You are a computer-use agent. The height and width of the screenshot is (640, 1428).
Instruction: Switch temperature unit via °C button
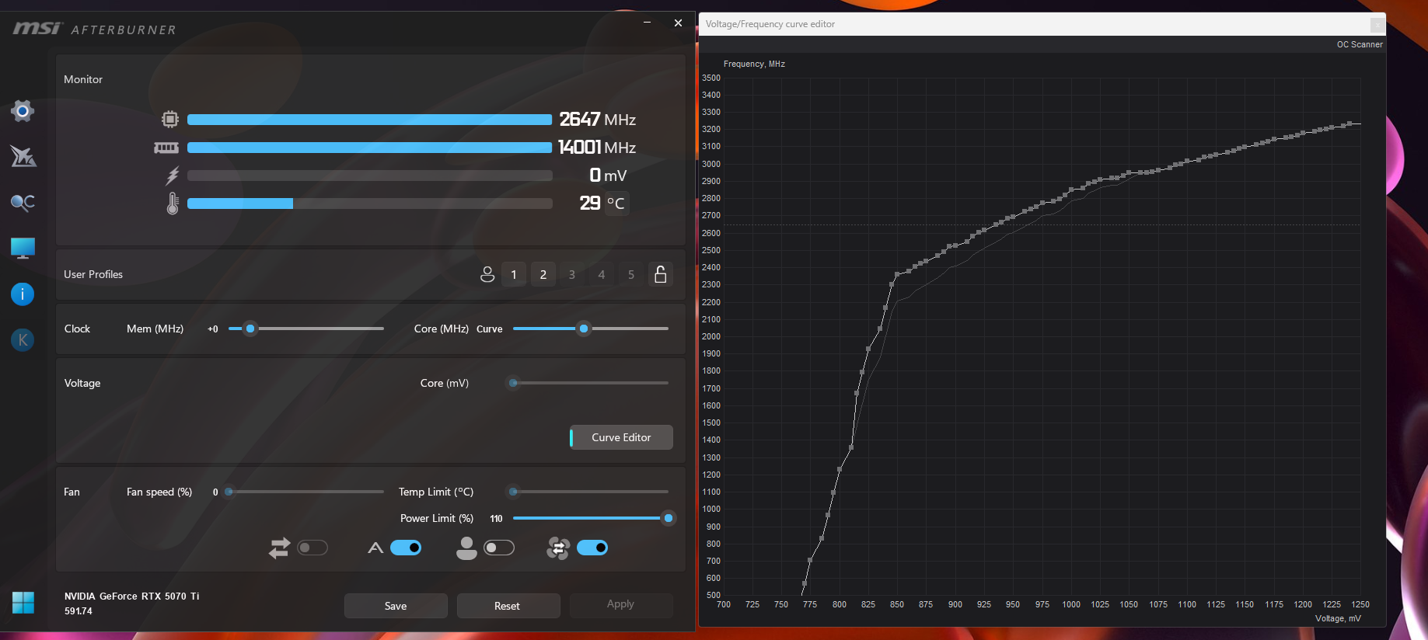[616, 203]
